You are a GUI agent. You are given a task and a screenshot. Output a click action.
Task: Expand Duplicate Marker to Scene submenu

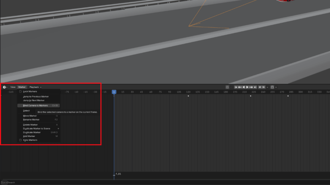coord(39,128)
